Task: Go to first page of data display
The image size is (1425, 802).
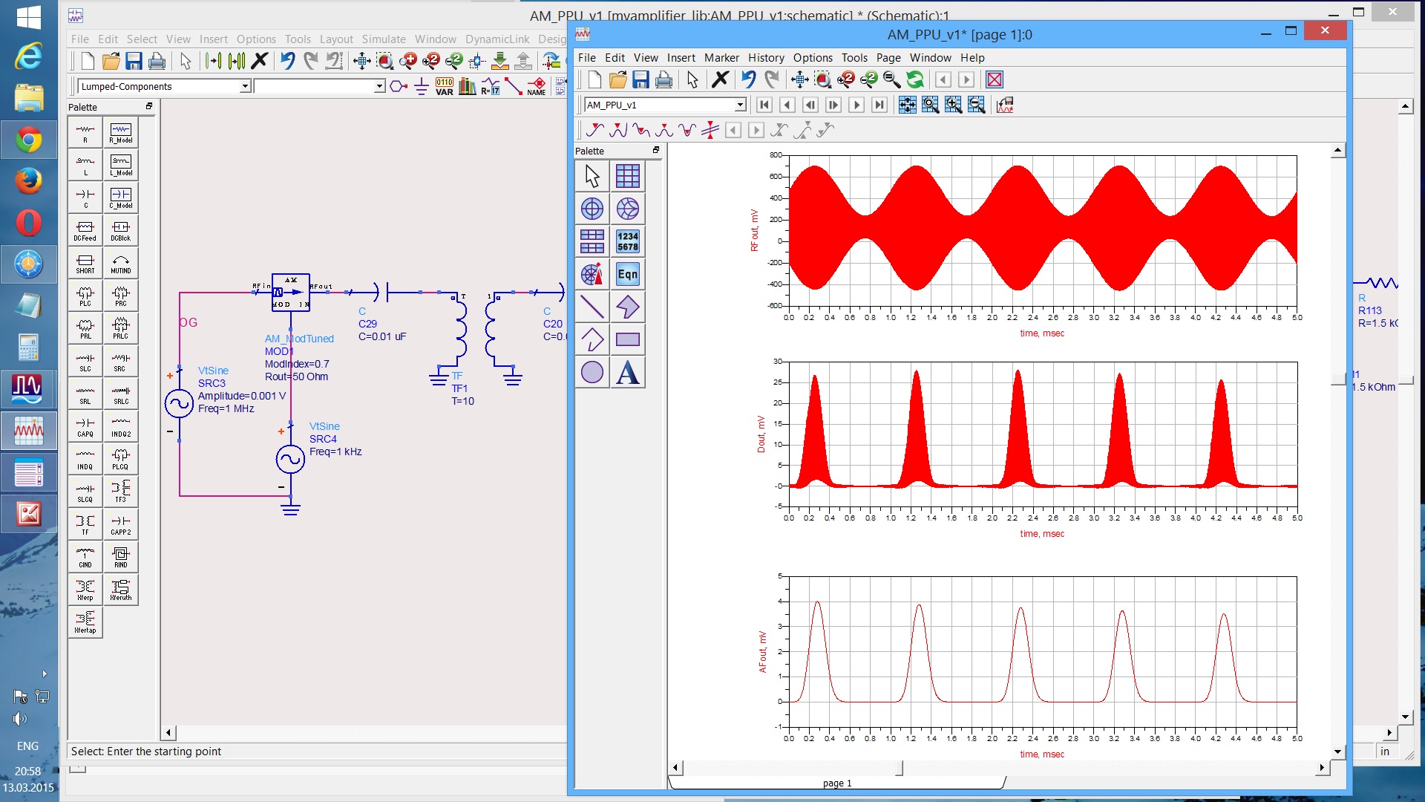Action: pos(764,105)
